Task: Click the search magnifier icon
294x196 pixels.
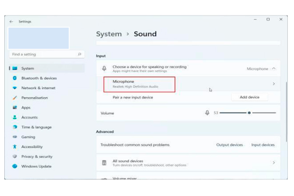Action: click(x=79, y=54)
